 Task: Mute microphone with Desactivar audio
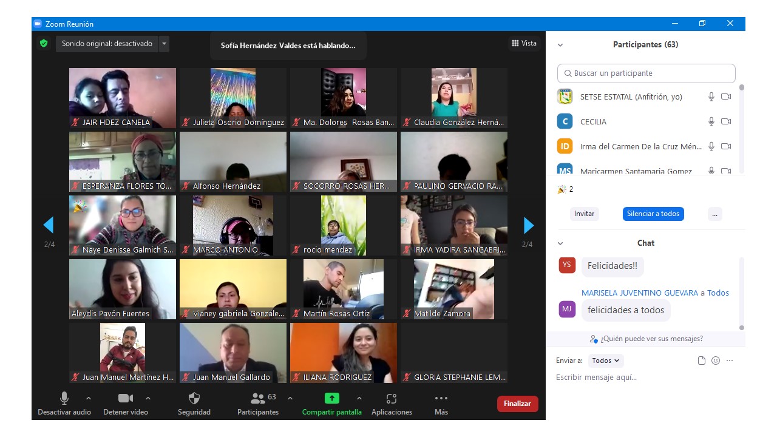(x=64, y=404)
